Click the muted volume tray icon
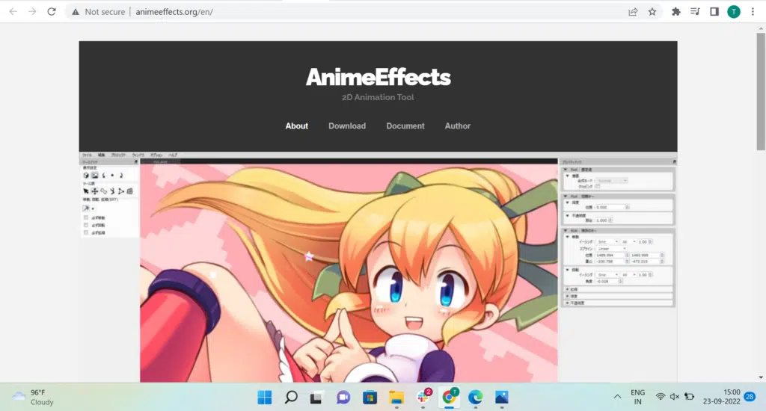This screenshot has height=411, width=766. pyautogui.click(x=675, y=397)
